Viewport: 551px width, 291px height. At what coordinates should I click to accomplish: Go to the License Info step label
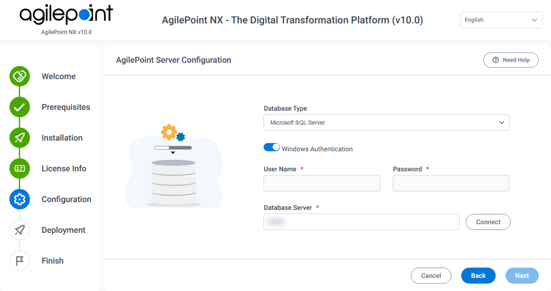[x=64, y=169]
